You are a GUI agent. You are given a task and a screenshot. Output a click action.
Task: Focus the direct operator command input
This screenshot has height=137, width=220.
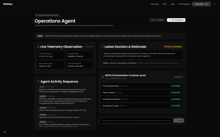pyautogui.click(x=136, y=120)
